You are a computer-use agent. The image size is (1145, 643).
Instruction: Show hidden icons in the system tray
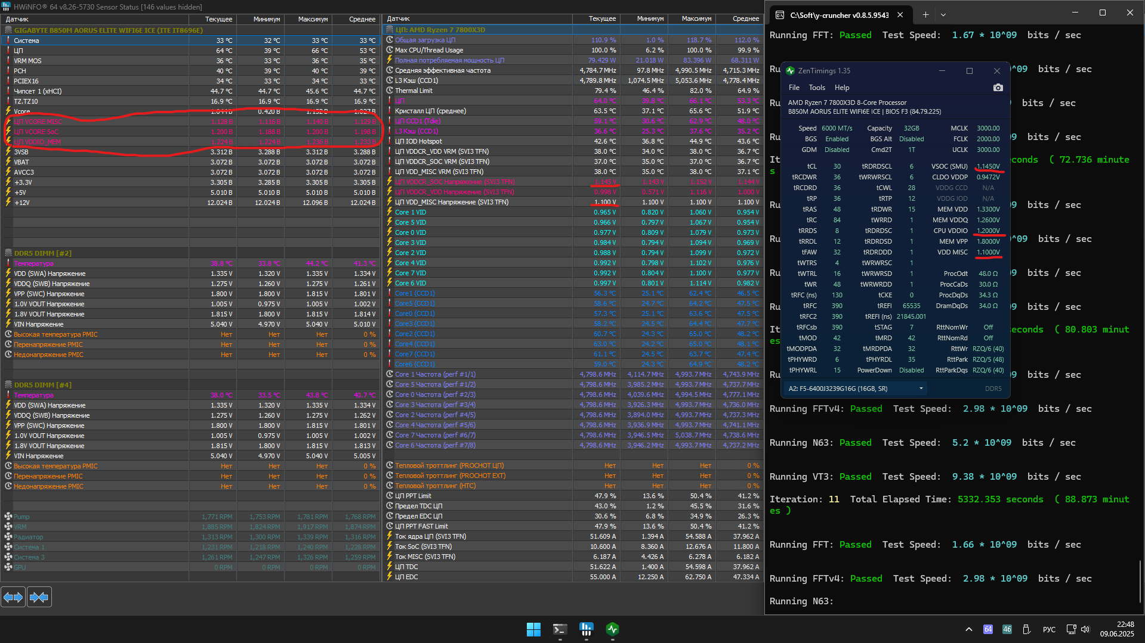[968, 629]
